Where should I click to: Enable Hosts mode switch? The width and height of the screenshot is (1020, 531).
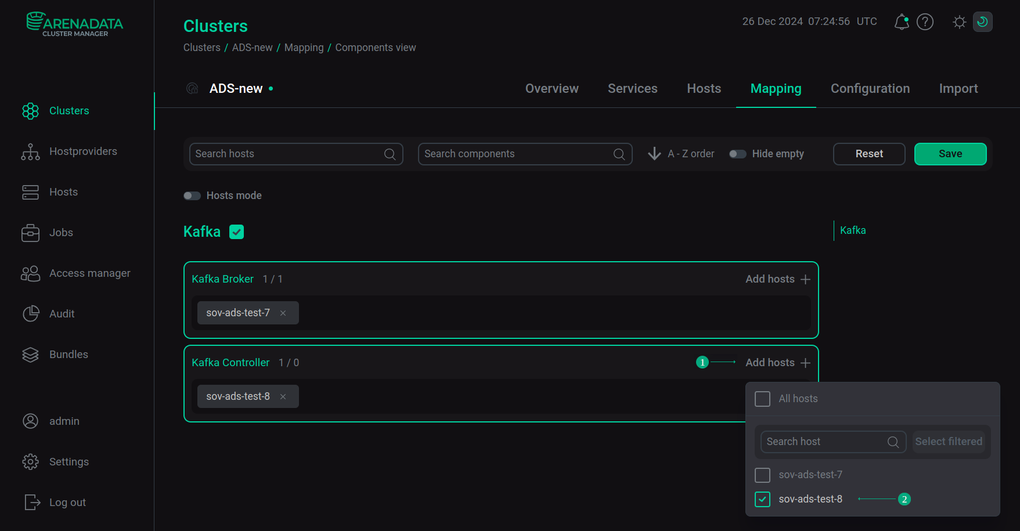(x=192, y=196)
